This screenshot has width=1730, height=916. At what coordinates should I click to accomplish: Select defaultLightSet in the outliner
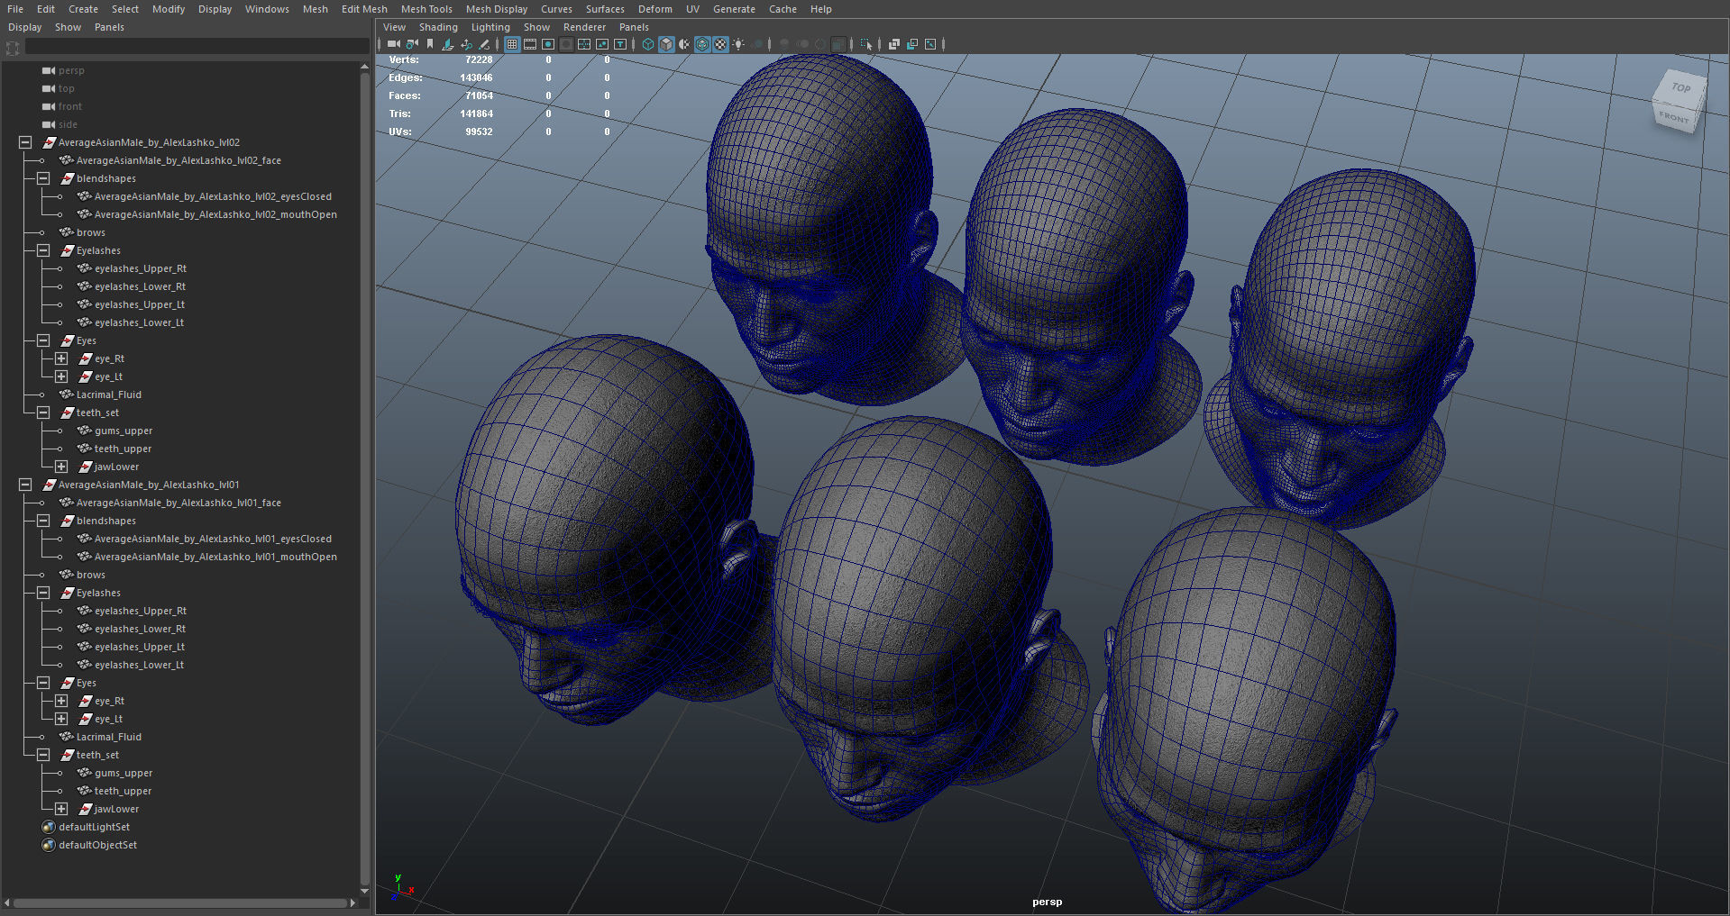click(94, 827)
